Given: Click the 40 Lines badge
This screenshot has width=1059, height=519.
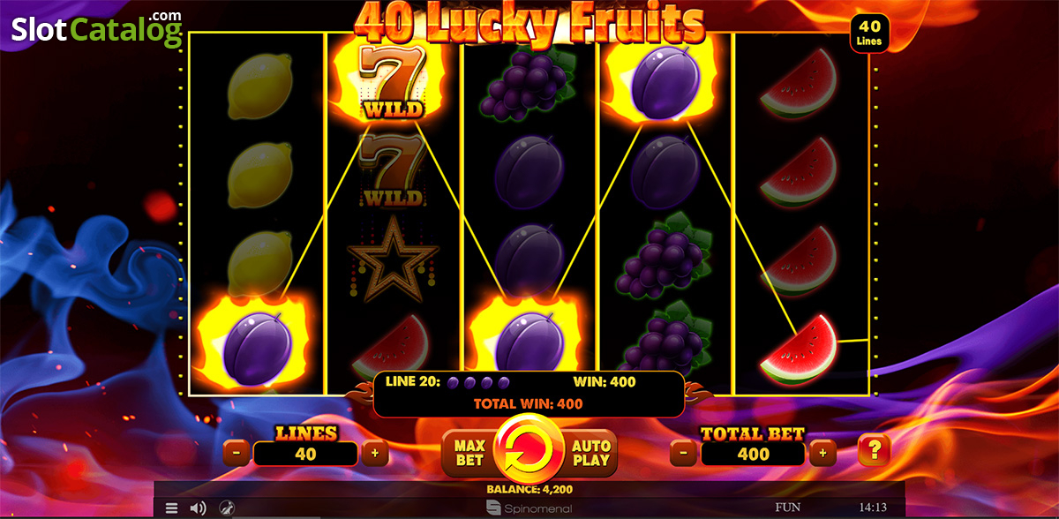Looking at the screenshot, I should coord(869,34).
